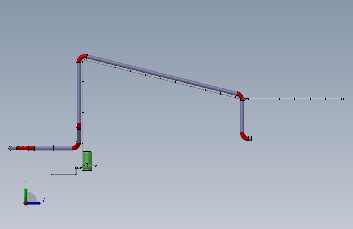Select the short vertical pipe on the right

tap(242, 116)
